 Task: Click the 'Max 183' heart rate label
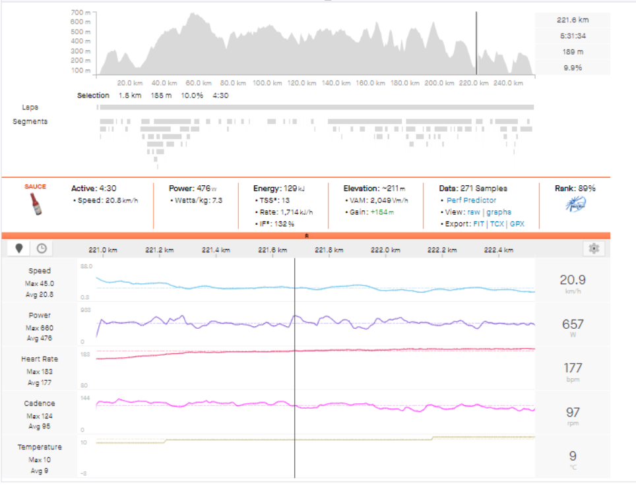(40, 372)
